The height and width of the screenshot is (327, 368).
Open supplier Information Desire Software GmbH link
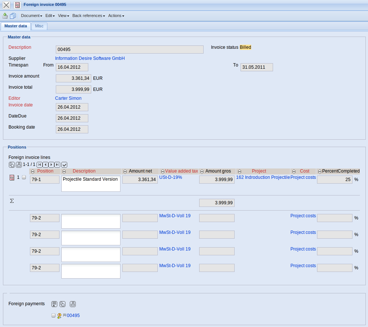pos(90,58)
